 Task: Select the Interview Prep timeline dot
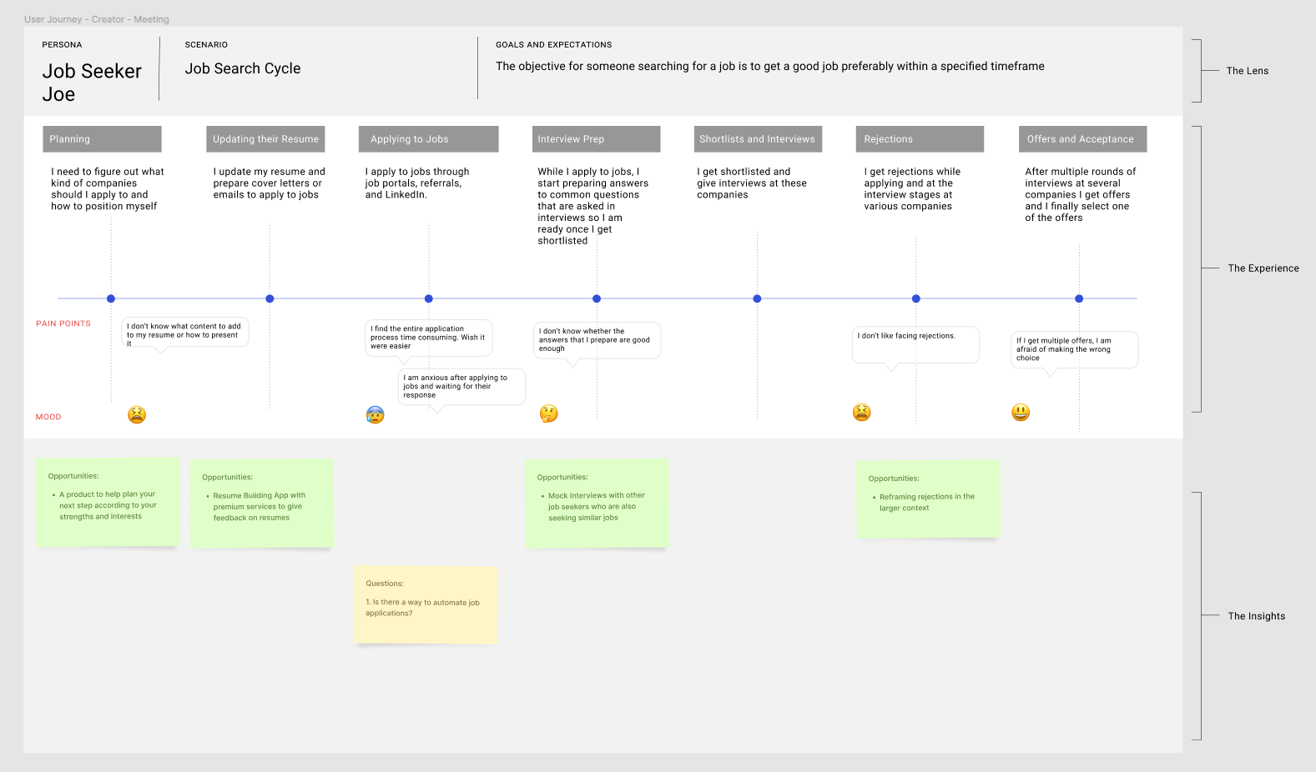click(x=597, y=298)
